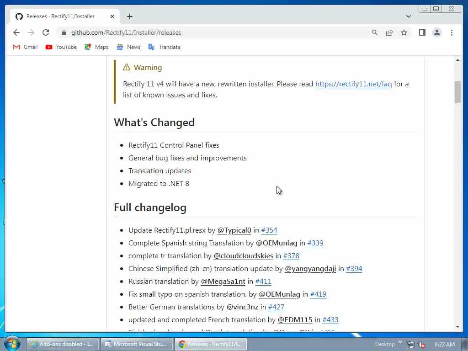This screenshot has width=468, height=351.
Task: Visit @EDM115 profile
Action: [295, 320]
